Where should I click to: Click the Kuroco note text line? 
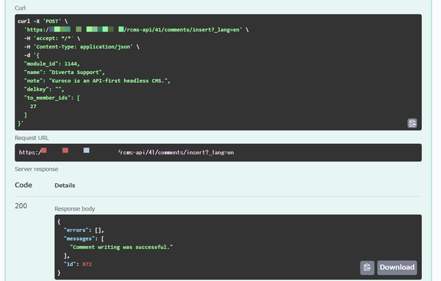pos(97,81)
